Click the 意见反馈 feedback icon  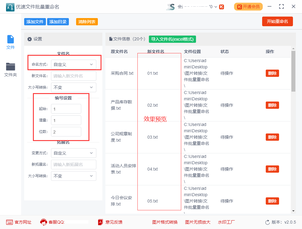[x=100, y=222]
